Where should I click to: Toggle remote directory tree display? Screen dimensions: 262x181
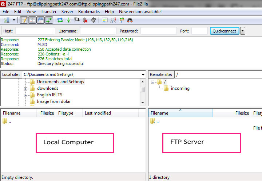point(41,20)
